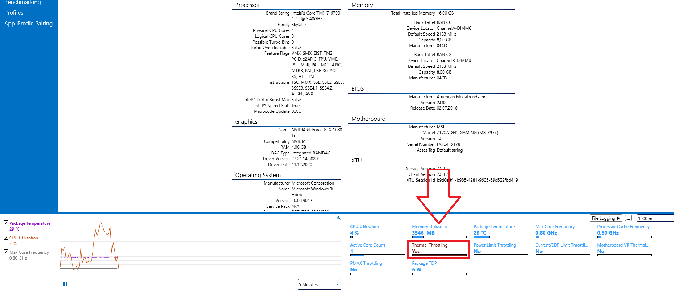Click the 'Integrated RAMDAC' DAC type value
The image size is (674, 293).
(x=311, y=153)
